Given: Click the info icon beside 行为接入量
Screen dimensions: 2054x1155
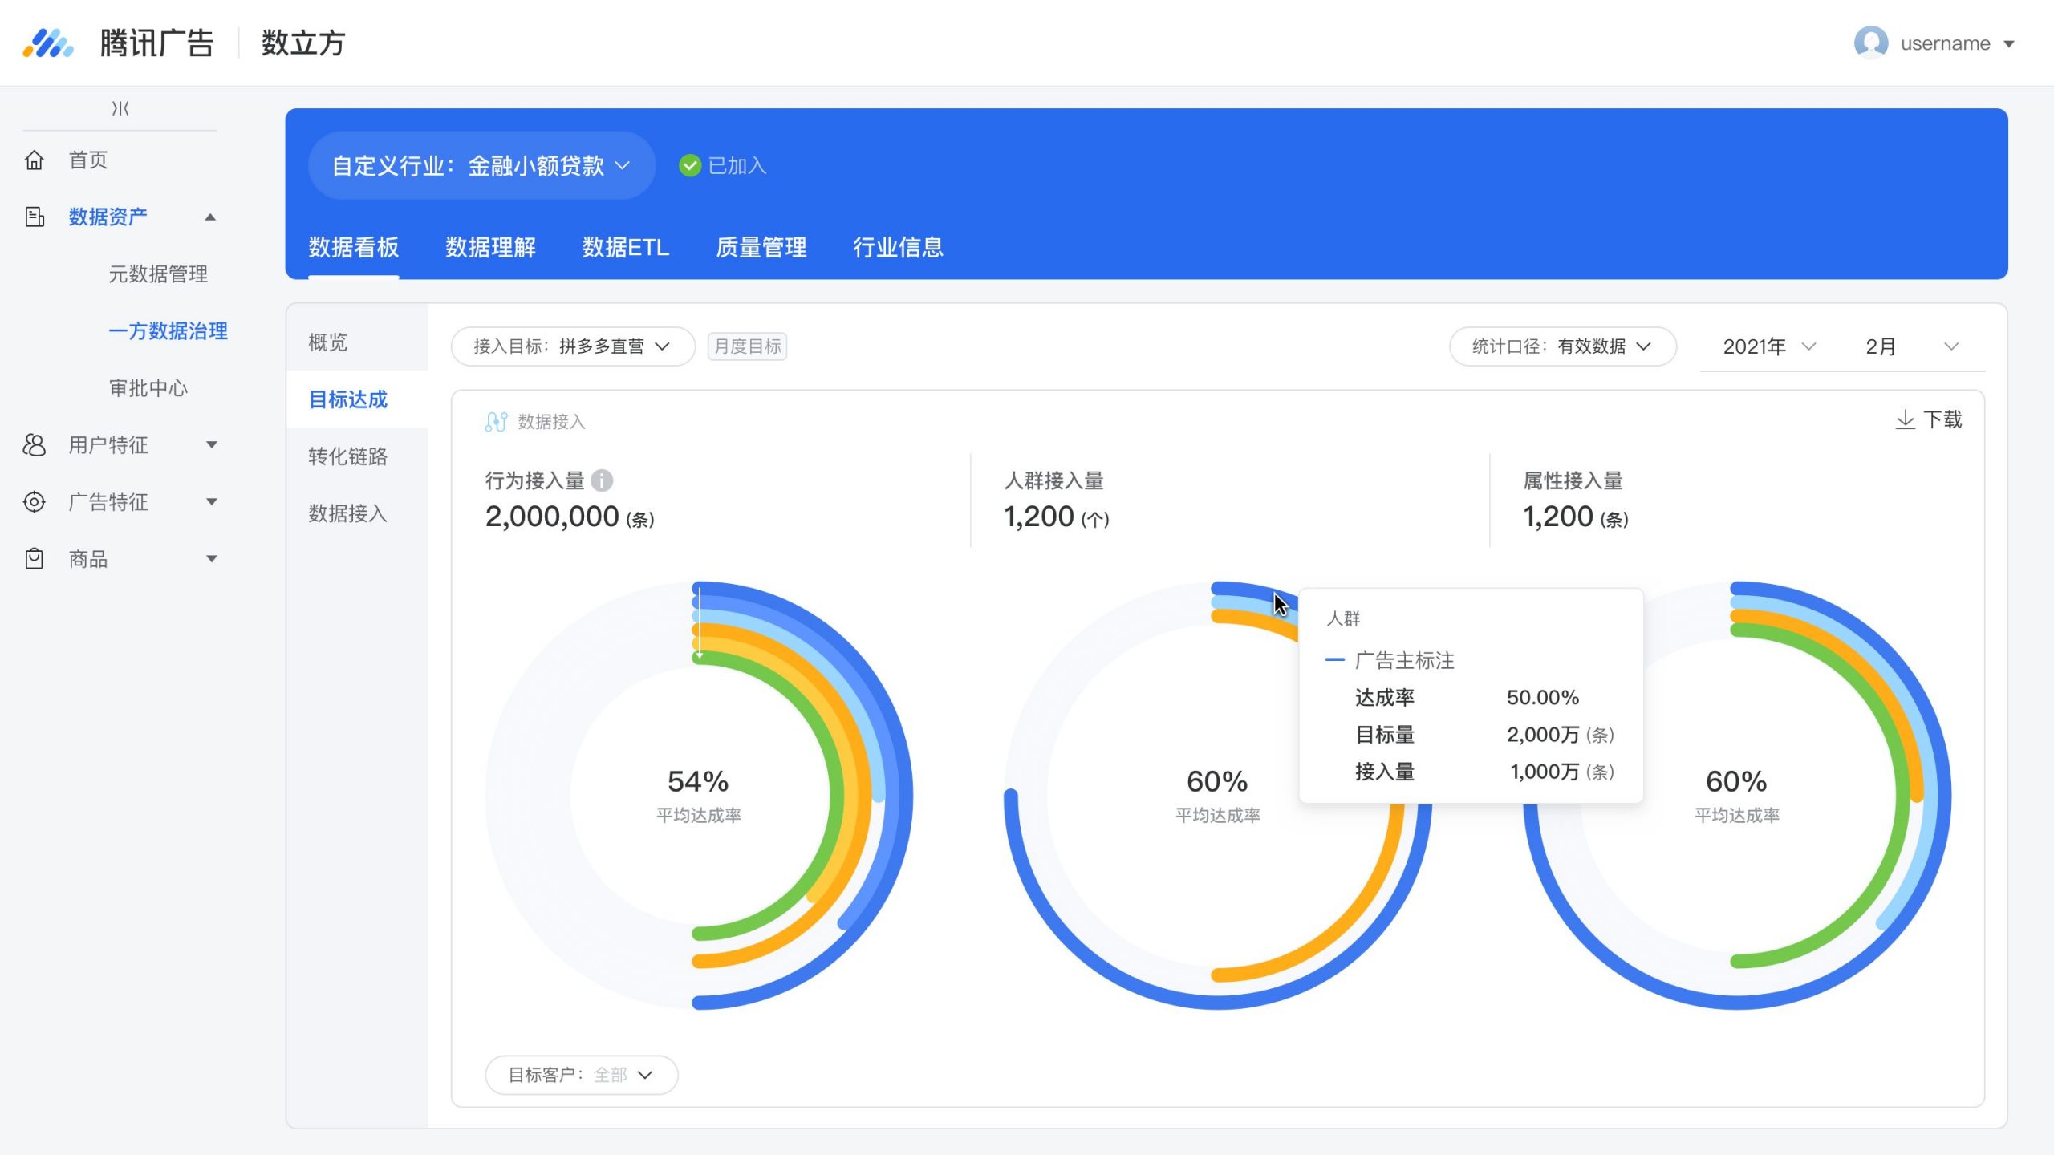Looking at the screenshot, I should [x=602, y=480].
